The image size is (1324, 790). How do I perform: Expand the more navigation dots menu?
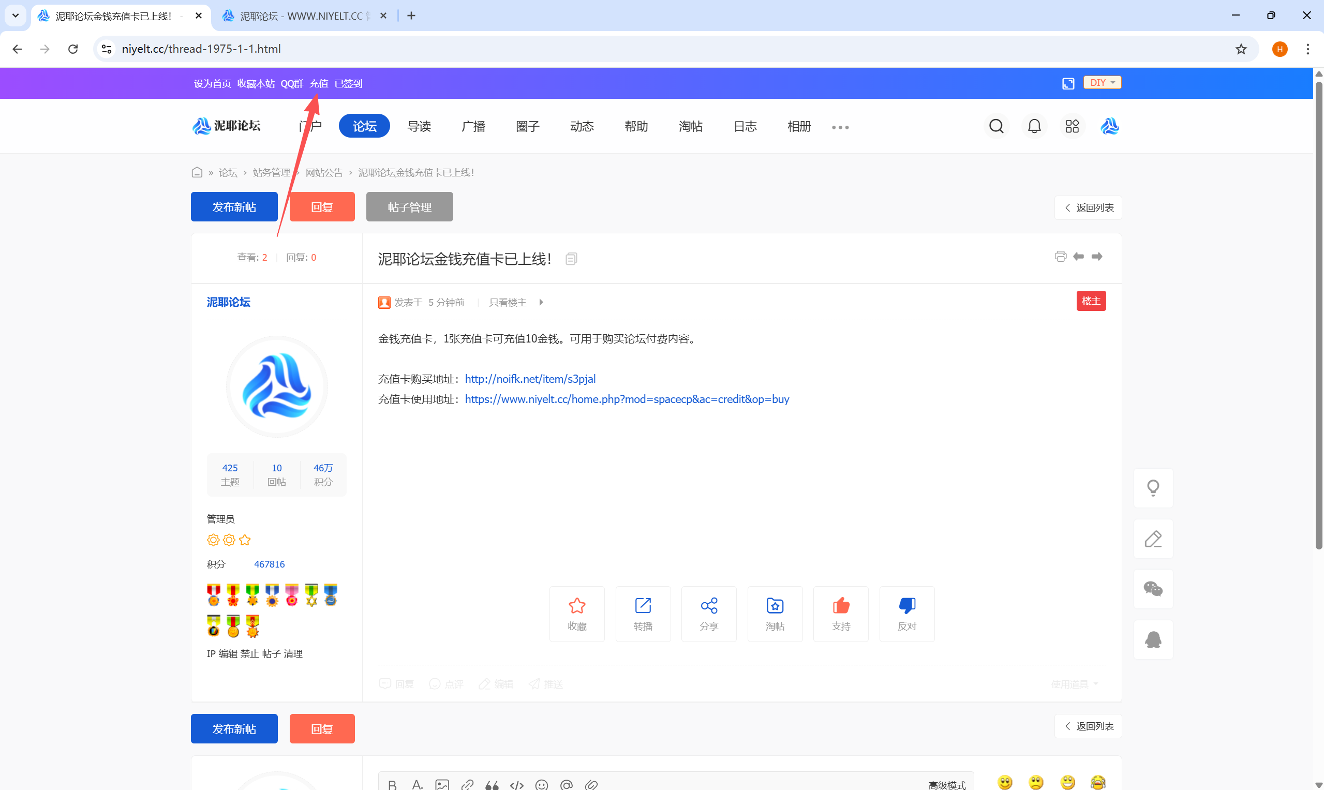click(x=840, y=127)
